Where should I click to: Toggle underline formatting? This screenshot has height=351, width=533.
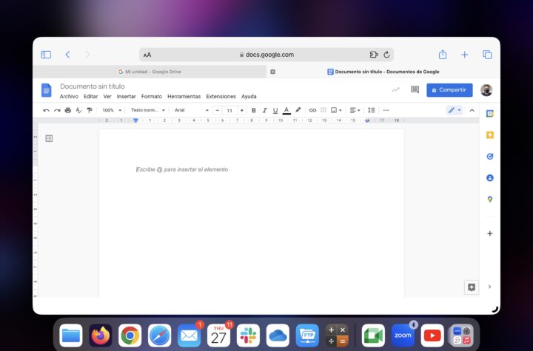click(x=275, y=110)
